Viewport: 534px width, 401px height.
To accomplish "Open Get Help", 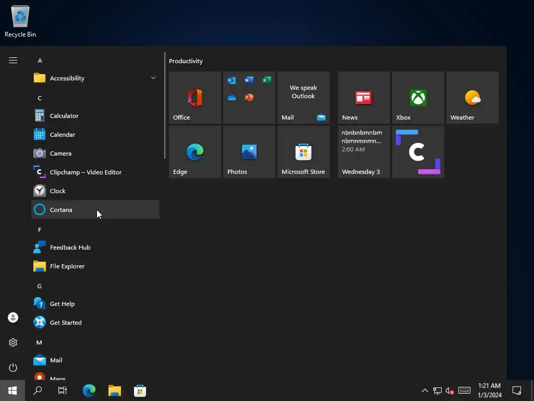I will click(x=95, y=303).
